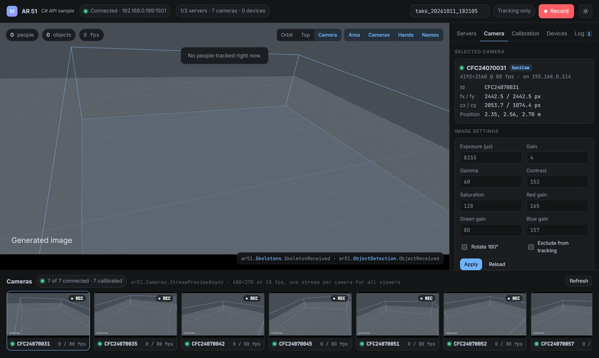Enable the Rotate 180° checkbox
The image size is (599, 358).
pos(464,247)
